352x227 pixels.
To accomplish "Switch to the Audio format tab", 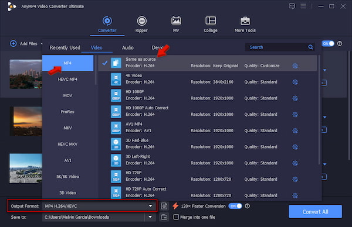I will (127, 47).
